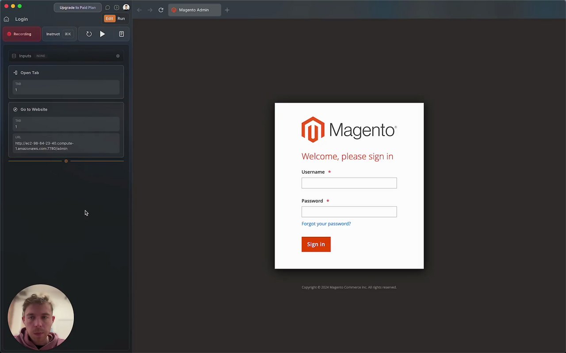Viewport: 566px width, 353px height.
Task: Go back with browser back arrow
Action: tap(139, 10)
